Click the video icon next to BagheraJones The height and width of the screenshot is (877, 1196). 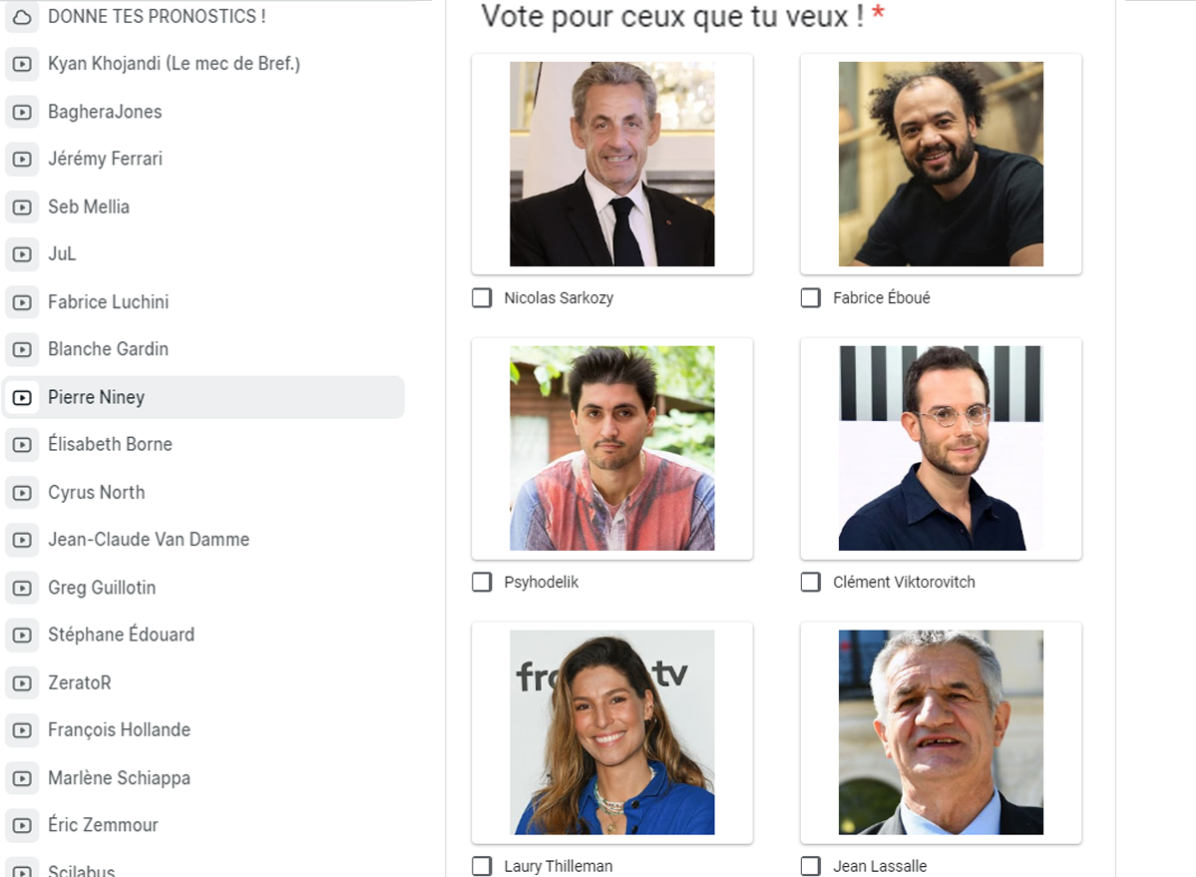click(22, 112)
